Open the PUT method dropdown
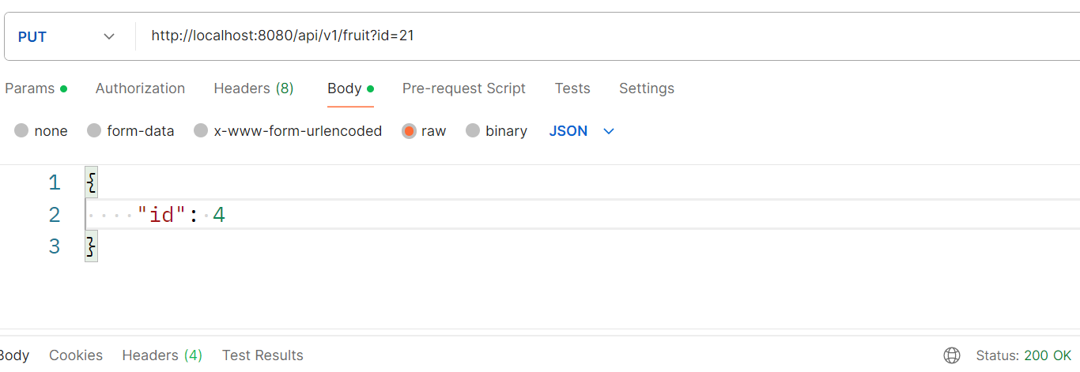 click(67, 36)
